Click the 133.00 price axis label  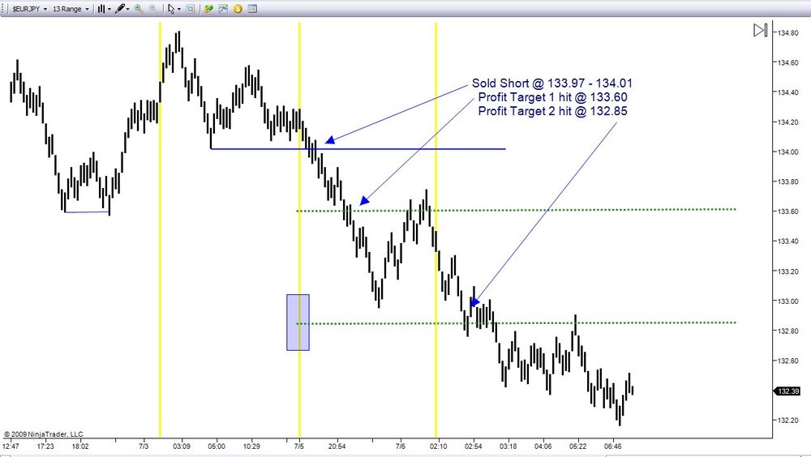(x=787, y=301)
